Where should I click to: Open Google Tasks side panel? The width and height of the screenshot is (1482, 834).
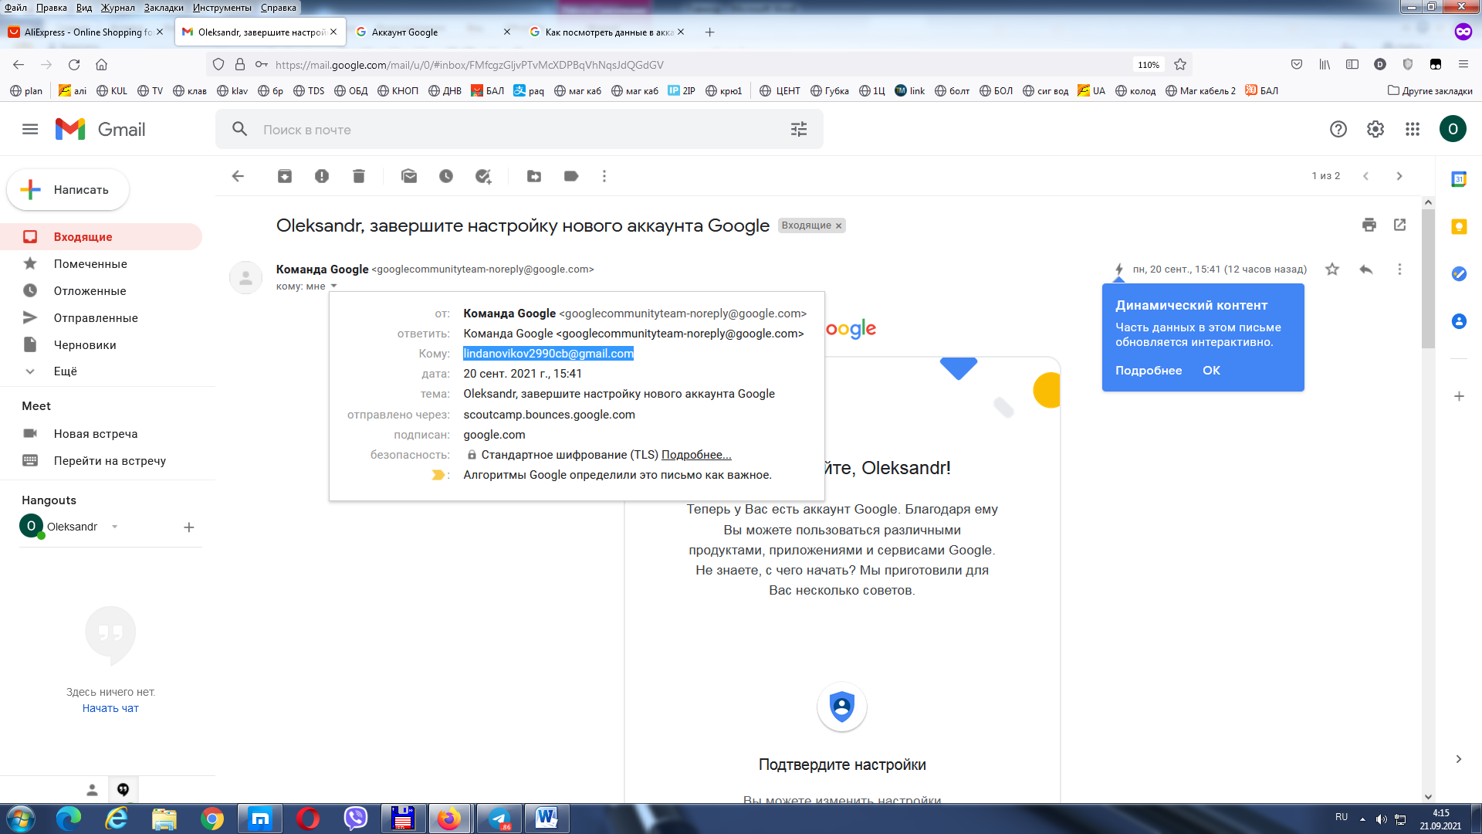click(x=1459, y=273)
